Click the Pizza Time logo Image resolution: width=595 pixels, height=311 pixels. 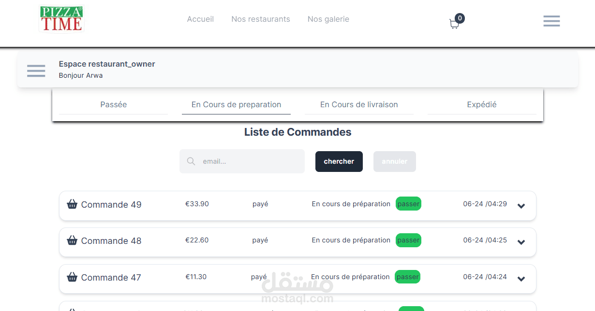click(x=61, y=19)
